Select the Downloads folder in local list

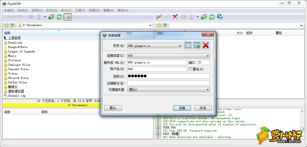15,42
